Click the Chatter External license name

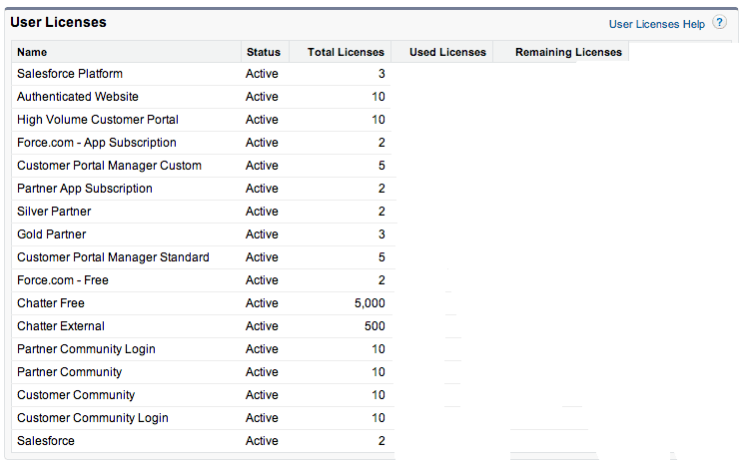point(61,326)
